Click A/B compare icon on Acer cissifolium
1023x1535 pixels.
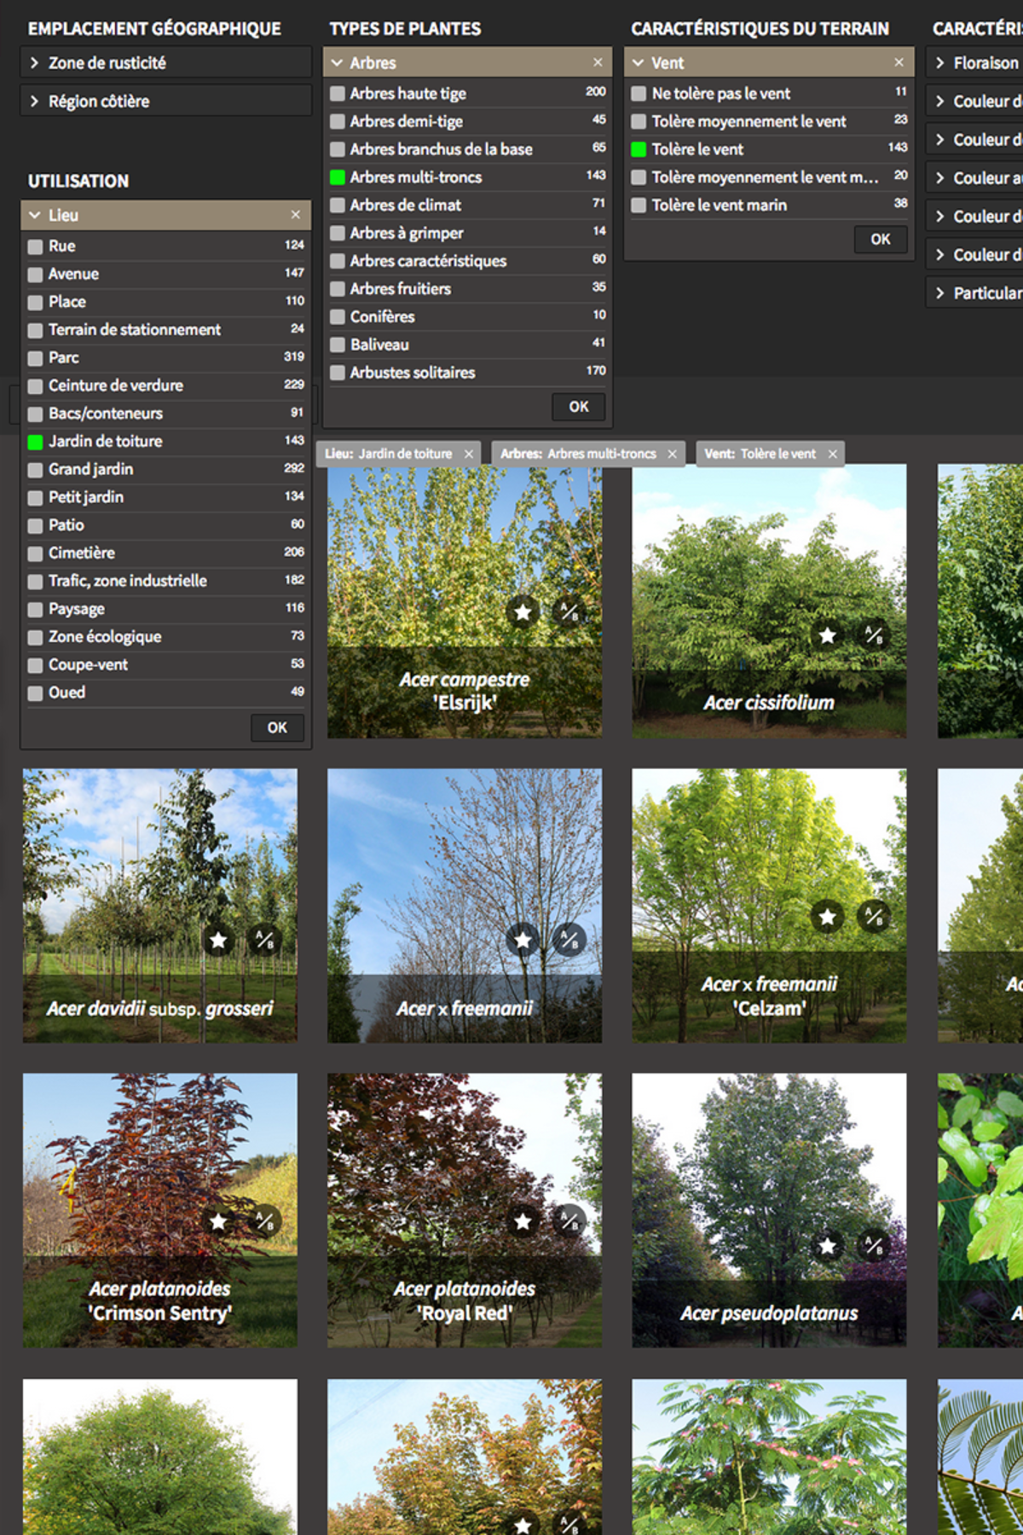click(x=874, y=635)
